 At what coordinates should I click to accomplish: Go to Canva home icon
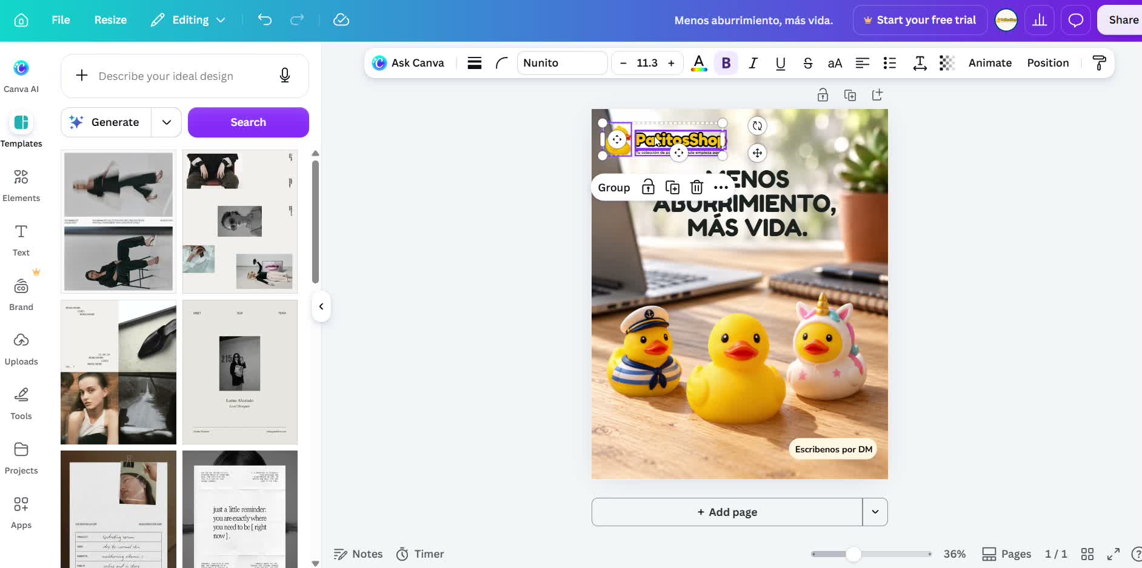click(x=21, y=20)
